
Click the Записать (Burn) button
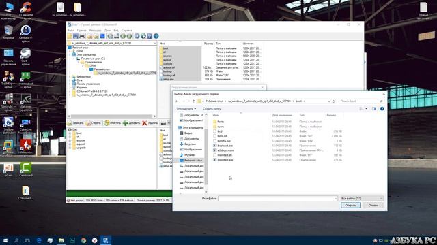pyautogui.click(x=76, y=123)
